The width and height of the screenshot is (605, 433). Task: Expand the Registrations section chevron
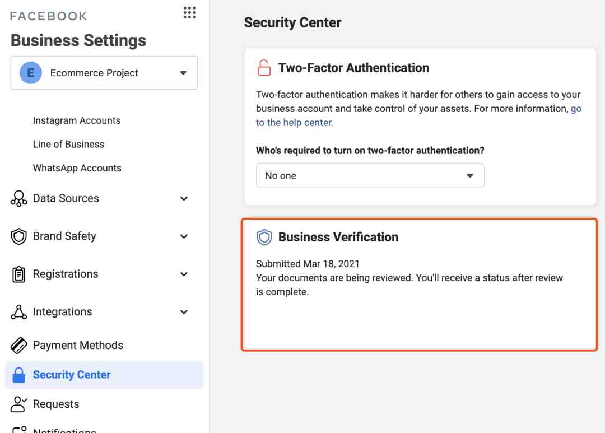(184, 274)
